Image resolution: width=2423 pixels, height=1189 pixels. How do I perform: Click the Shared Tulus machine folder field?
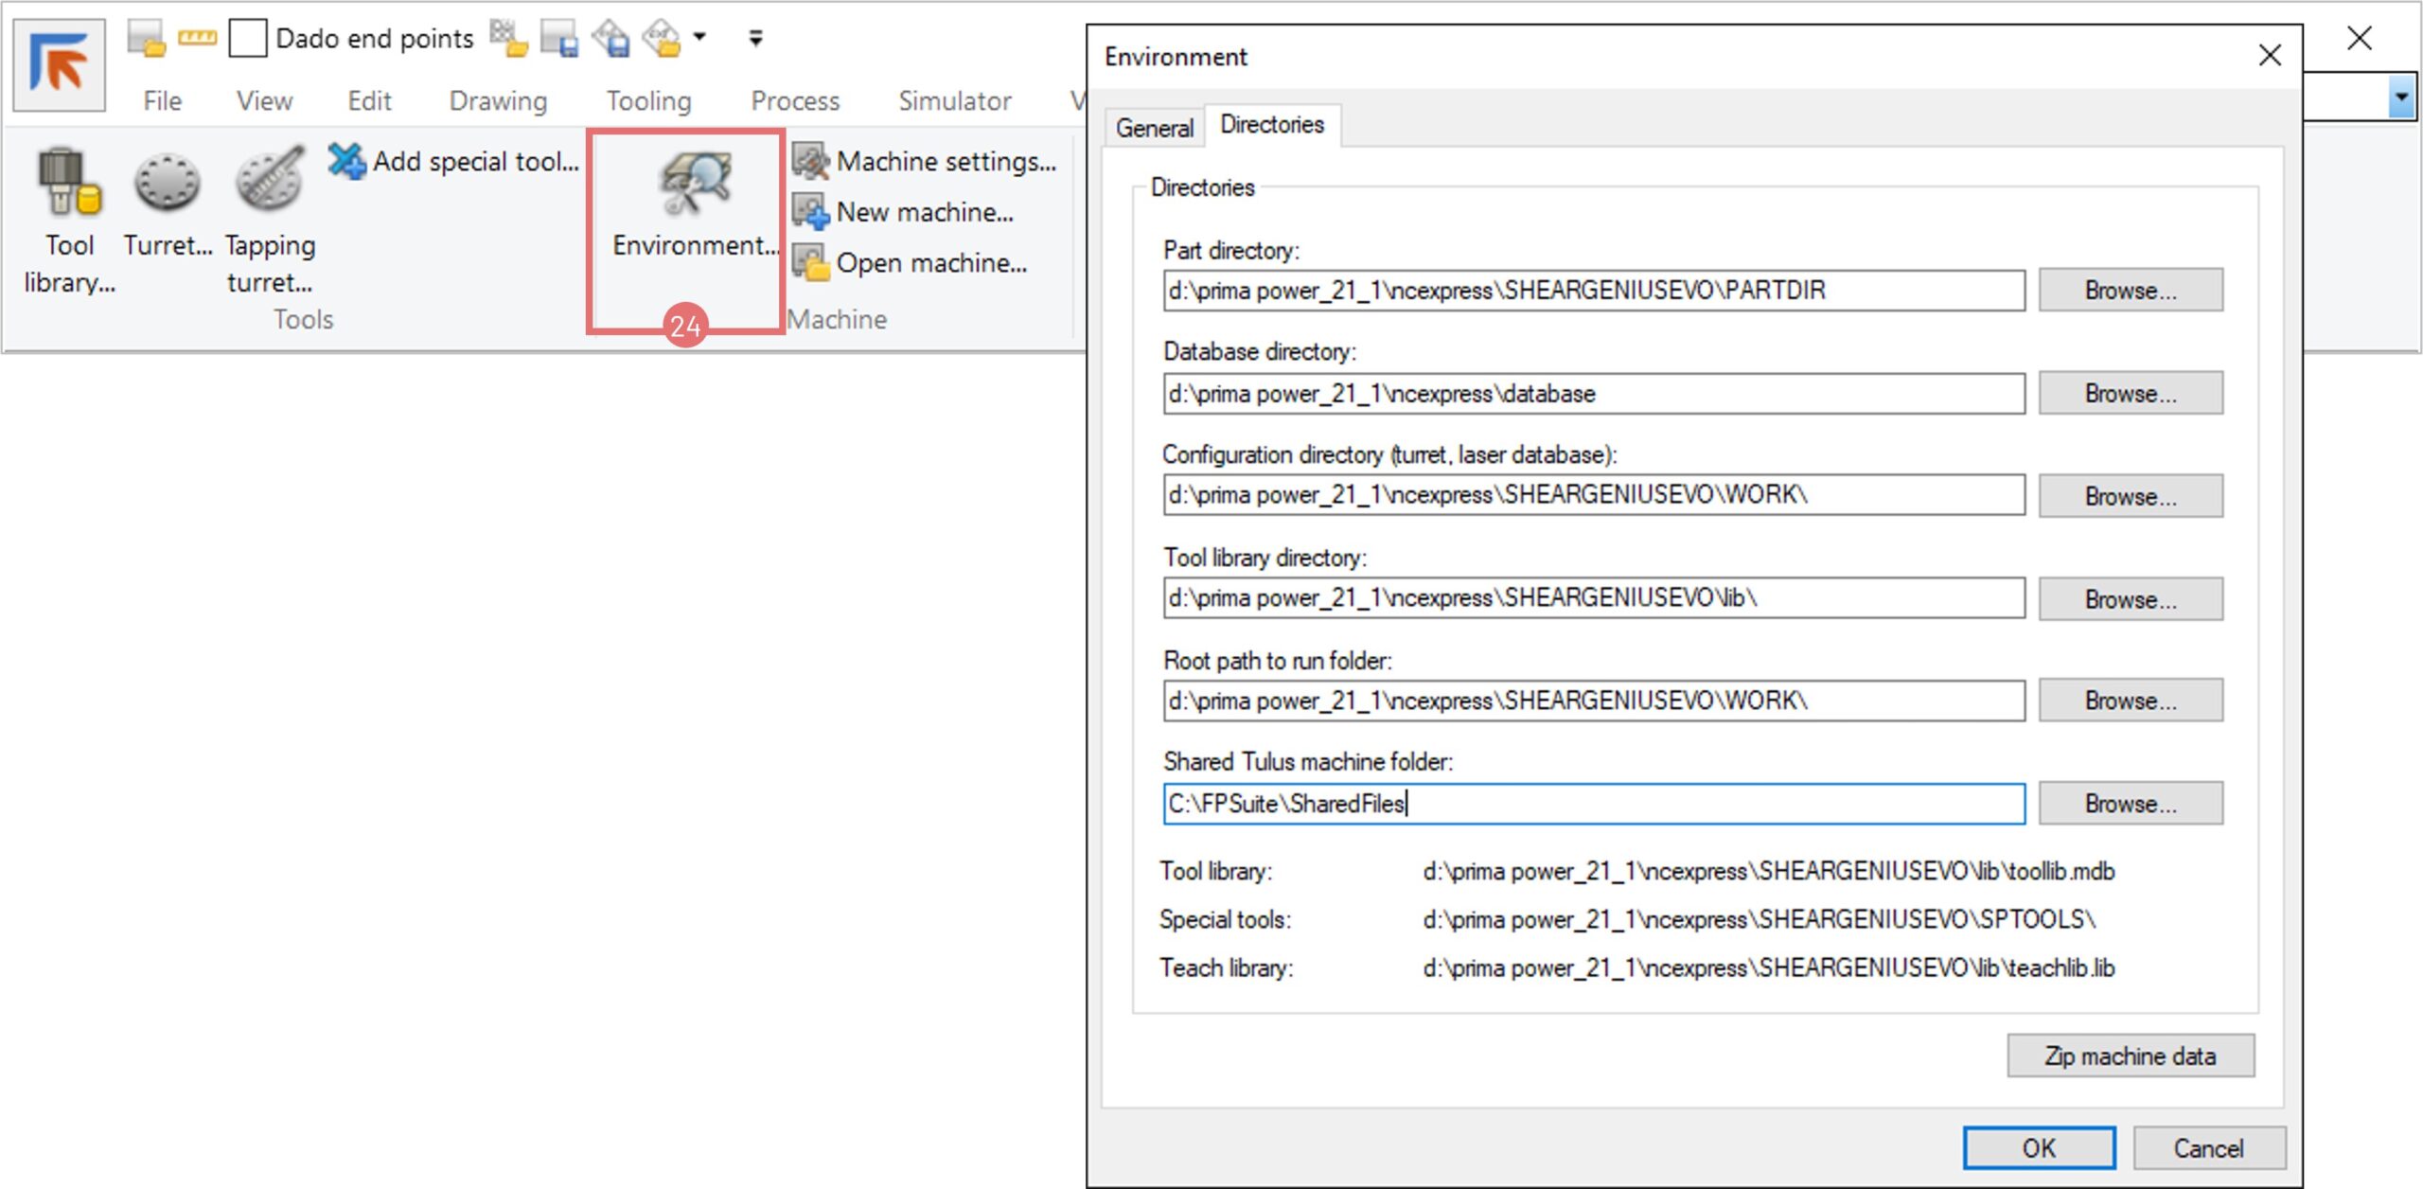[1593, 804]
